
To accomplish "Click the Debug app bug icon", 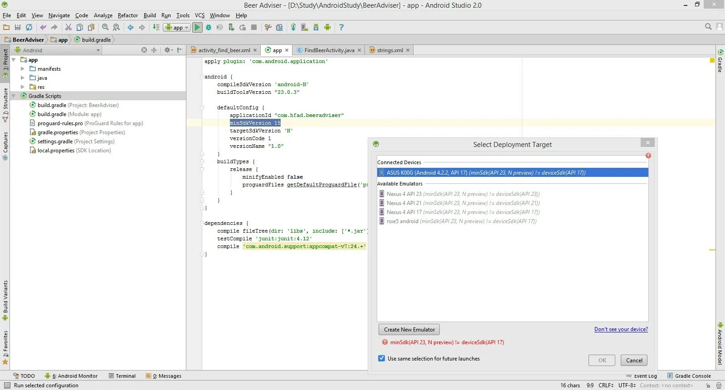I will (209, 27).
